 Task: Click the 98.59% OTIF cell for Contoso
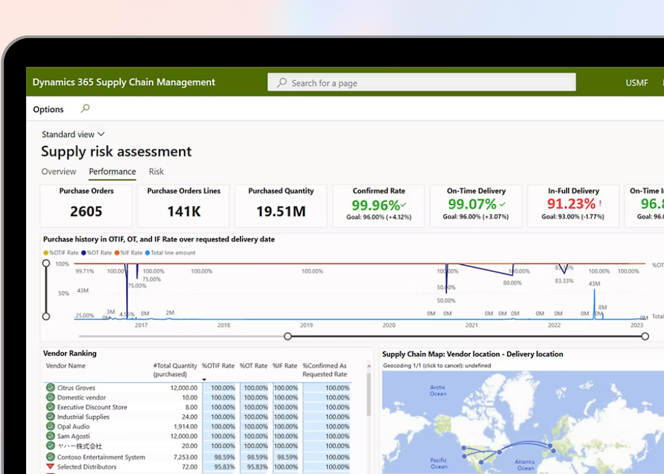[219, 457]
